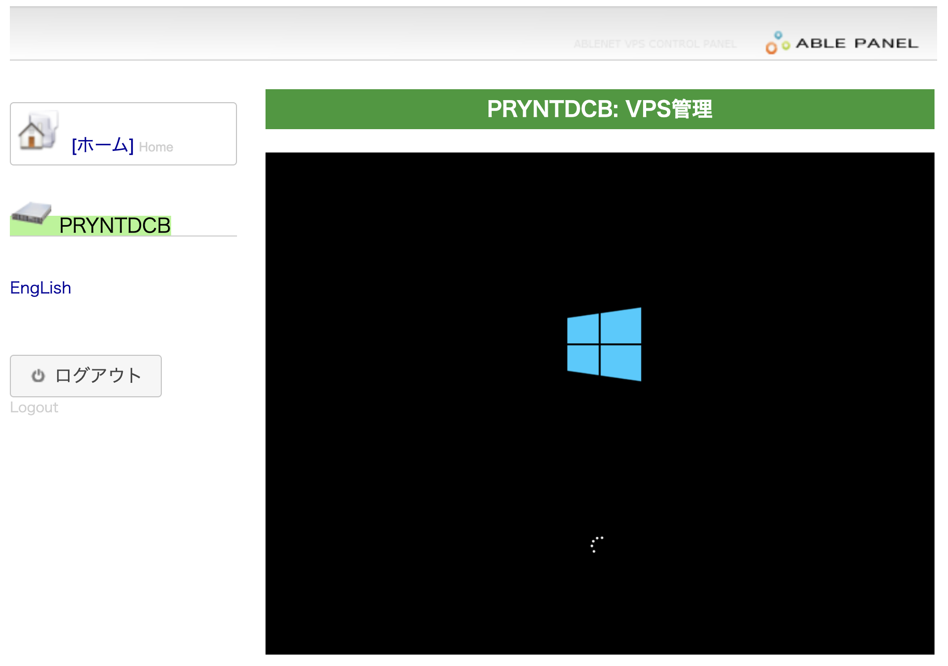Image resolution: width=948 pixels, height=666 pixels.
Task: Click the gray "Home" caption text
Action: coord(156,147)
